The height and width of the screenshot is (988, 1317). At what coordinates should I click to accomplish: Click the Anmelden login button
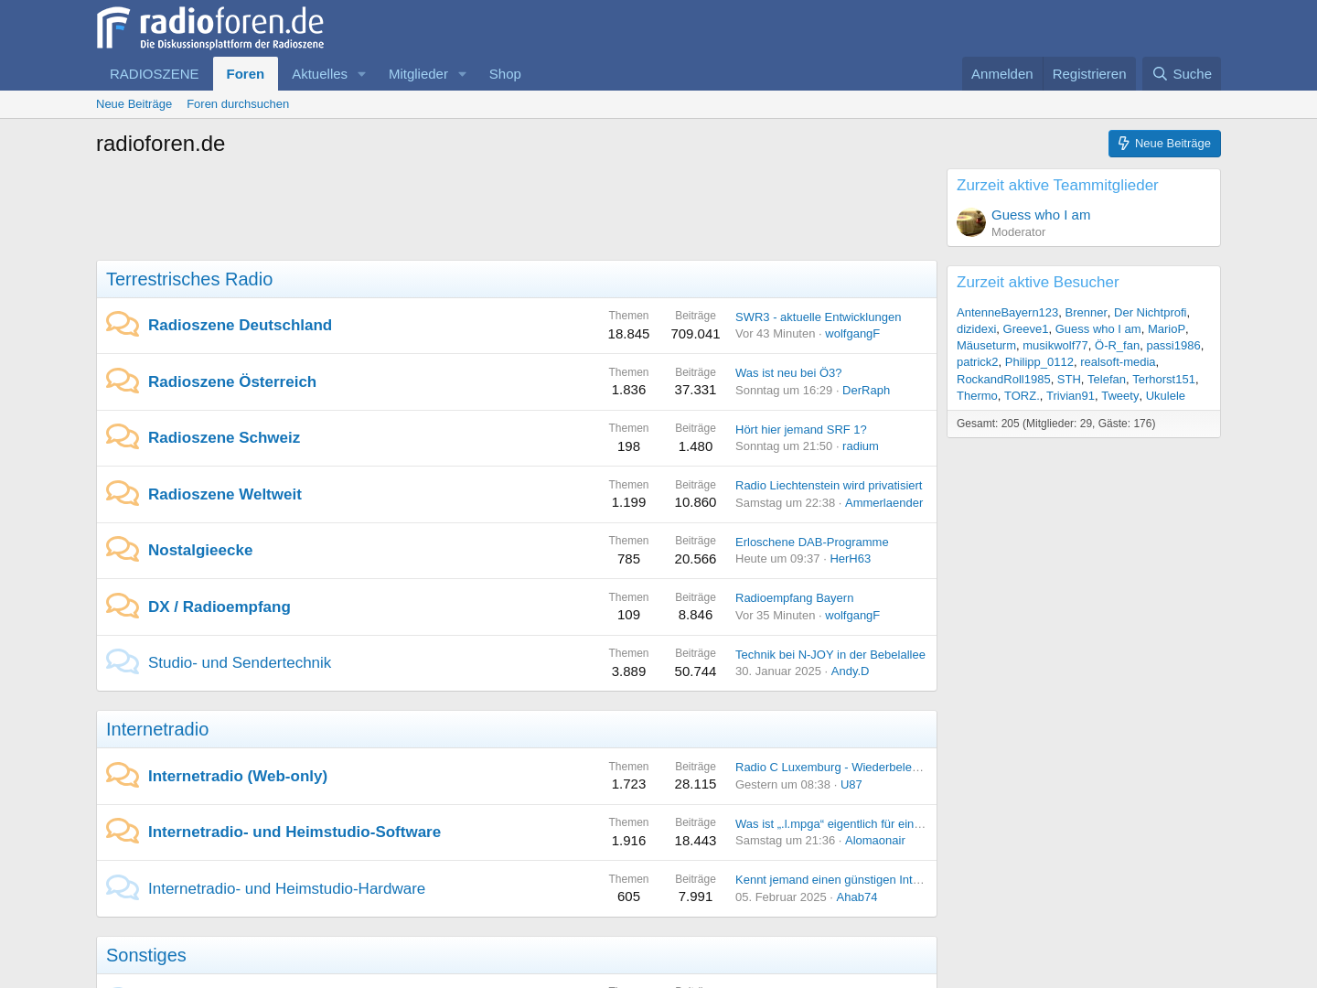click(x=1002, y=74)
